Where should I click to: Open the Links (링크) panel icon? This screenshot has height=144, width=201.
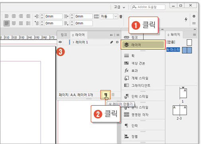click(x=126, y=37)
